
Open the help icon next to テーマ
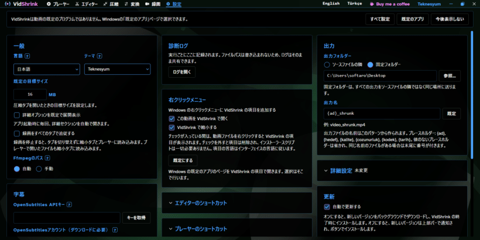point(100,56)
